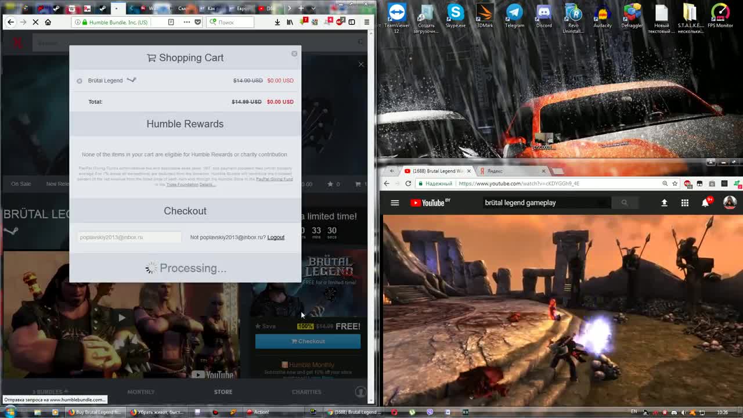The image size is (743, 418).
Task: Click the YouTube search field
Action: [547, 203]
